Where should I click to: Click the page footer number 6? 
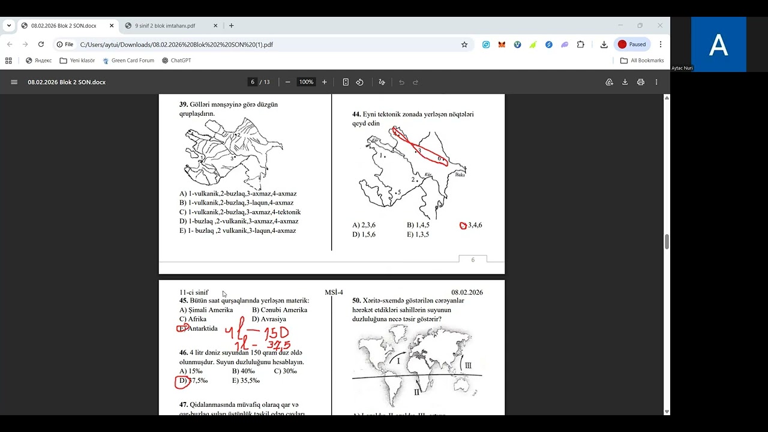pos(473,260)
